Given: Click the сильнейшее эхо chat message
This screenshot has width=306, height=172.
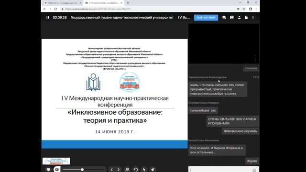Looking at the screenshot, I should coord(203,110).
